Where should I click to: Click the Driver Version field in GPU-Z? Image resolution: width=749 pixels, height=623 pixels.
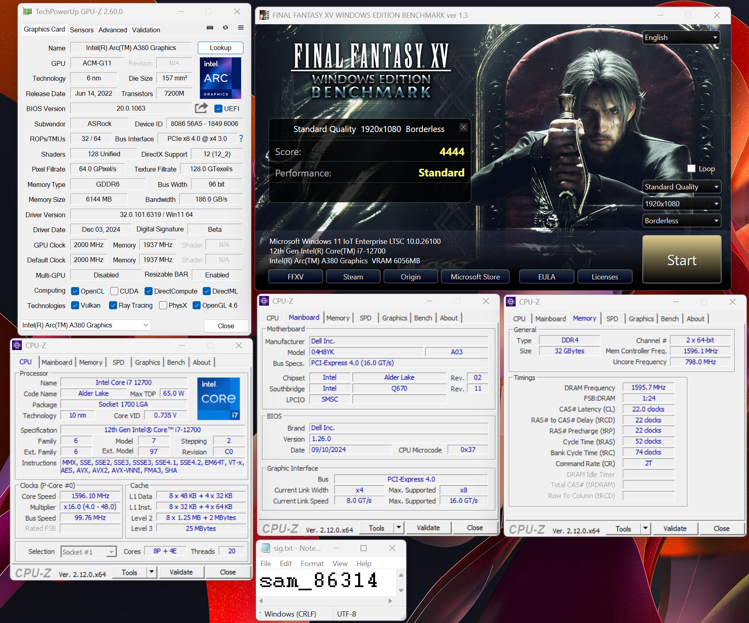tap(156, 214)
